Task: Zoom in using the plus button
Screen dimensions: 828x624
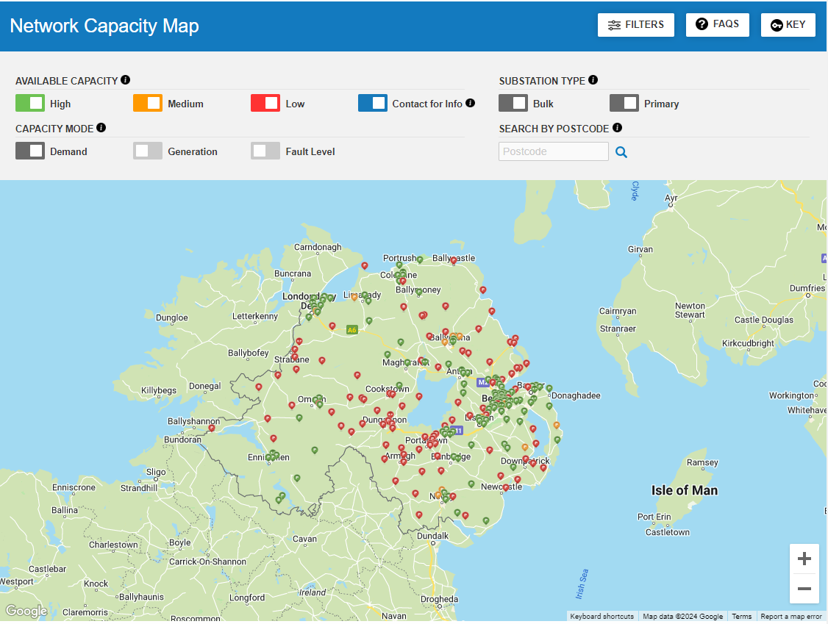Action: 804,559
